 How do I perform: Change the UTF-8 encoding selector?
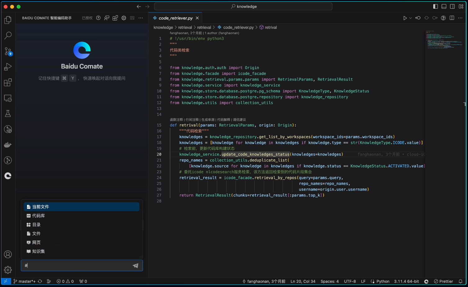coord(350,281)
